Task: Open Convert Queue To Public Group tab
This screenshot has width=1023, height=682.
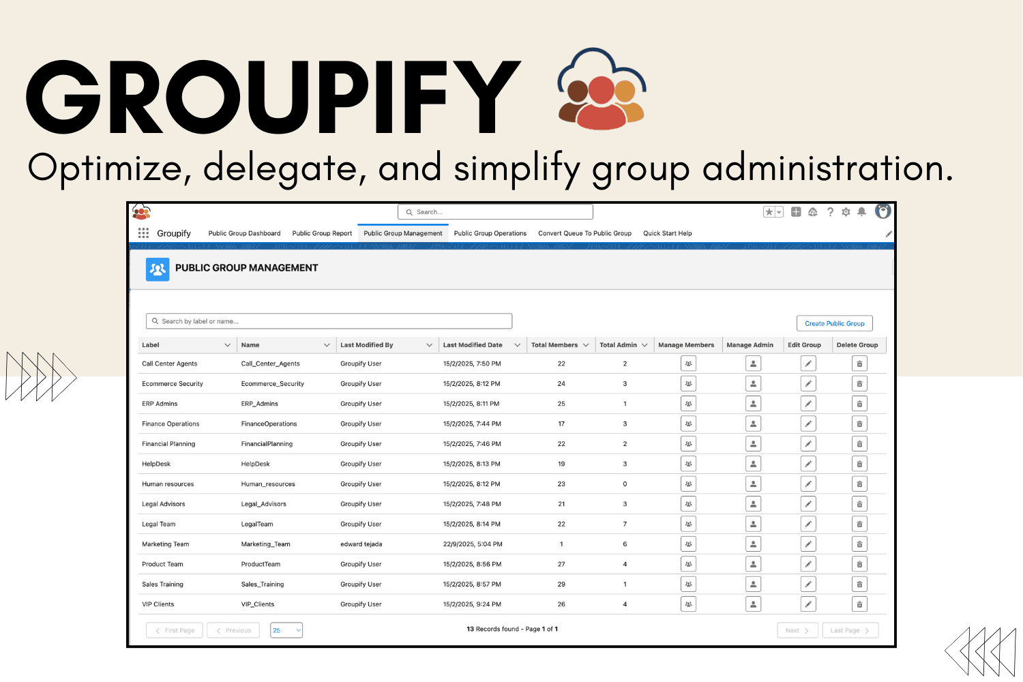Action: click(584, 233)
